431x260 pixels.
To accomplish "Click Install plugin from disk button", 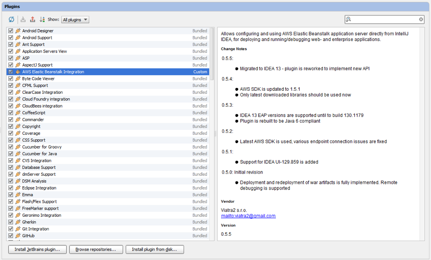I will click(155, 249).
